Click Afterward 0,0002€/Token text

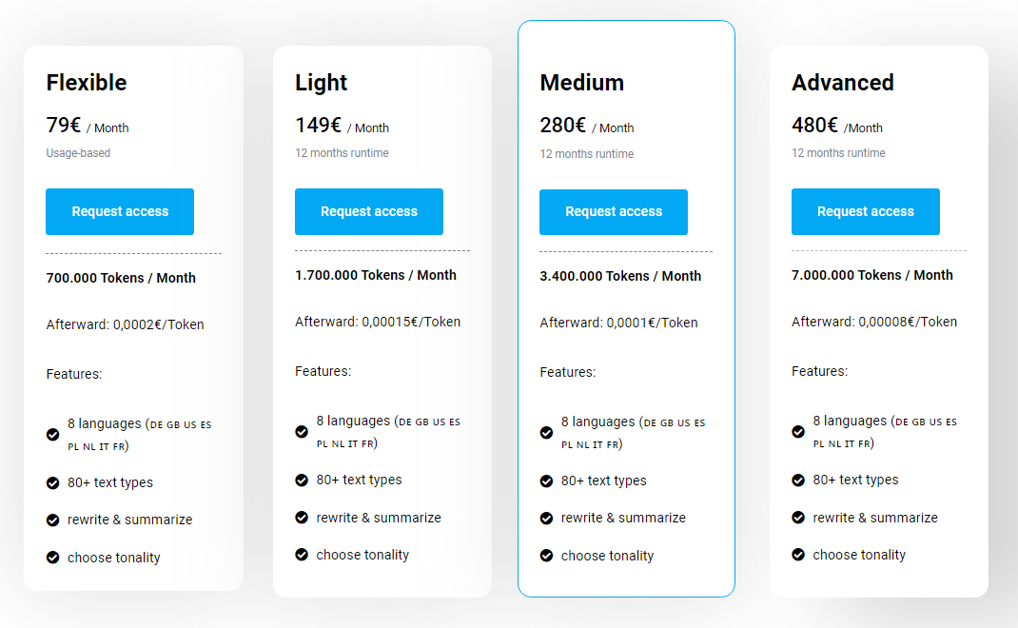125,324
